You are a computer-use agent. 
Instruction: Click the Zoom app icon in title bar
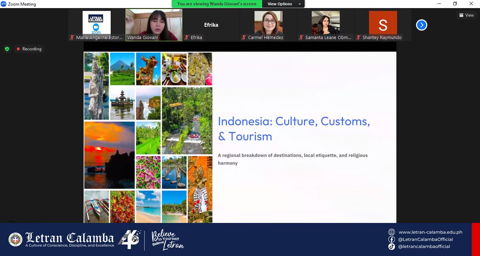4,4
